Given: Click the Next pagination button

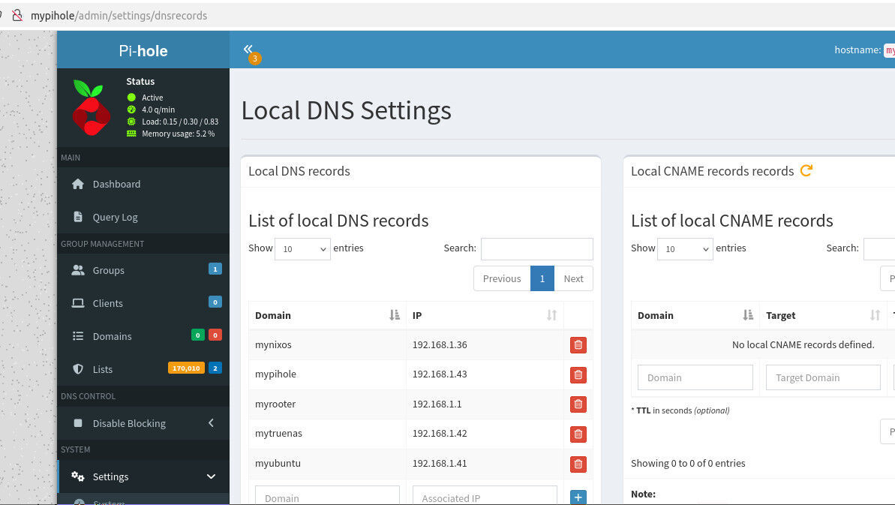Looking at the screenshot, I should coord(573,278).
